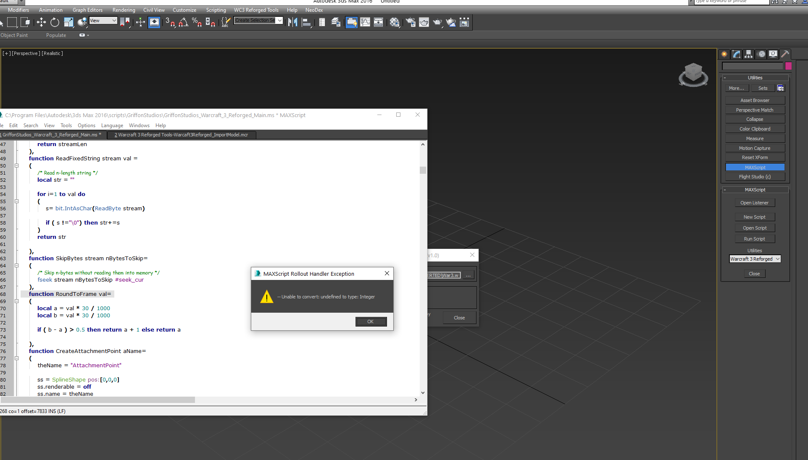
Task: Select the Rectangular Selection Region tool
Action: pyautogui.click(x=12, y=22)
